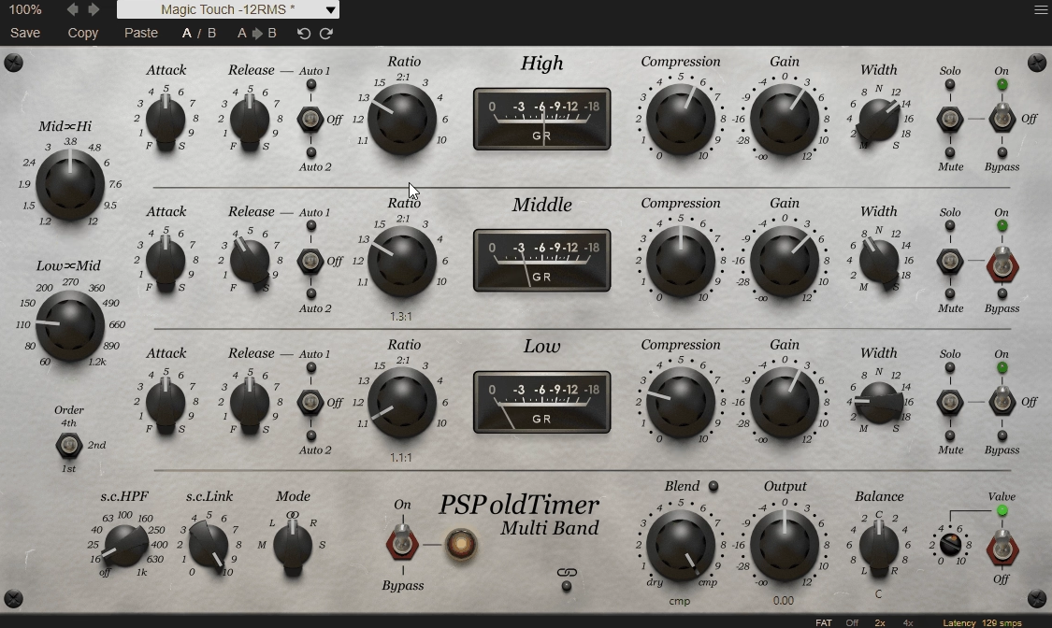The width and height of the screenshot is (1052, 628).
Task: Click the redo arrow icon
Action: tap(326, 34)
